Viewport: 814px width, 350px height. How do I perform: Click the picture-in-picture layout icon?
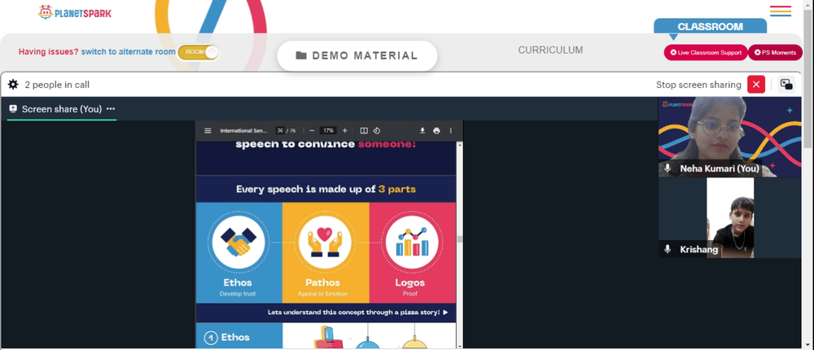[786, 85]
